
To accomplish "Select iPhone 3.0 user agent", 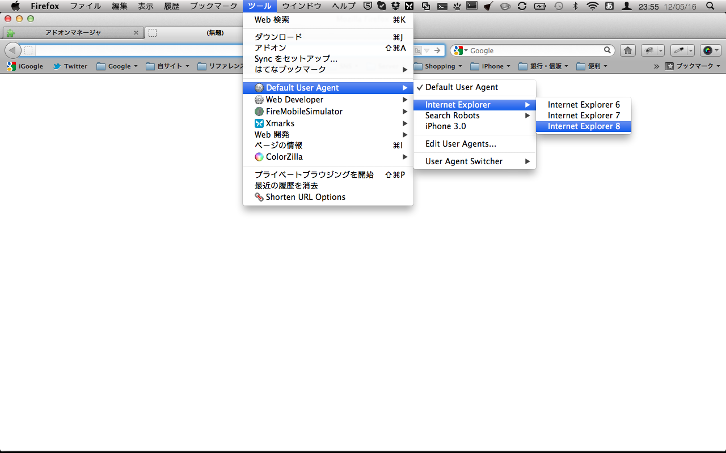I will (x=446, y=126).
